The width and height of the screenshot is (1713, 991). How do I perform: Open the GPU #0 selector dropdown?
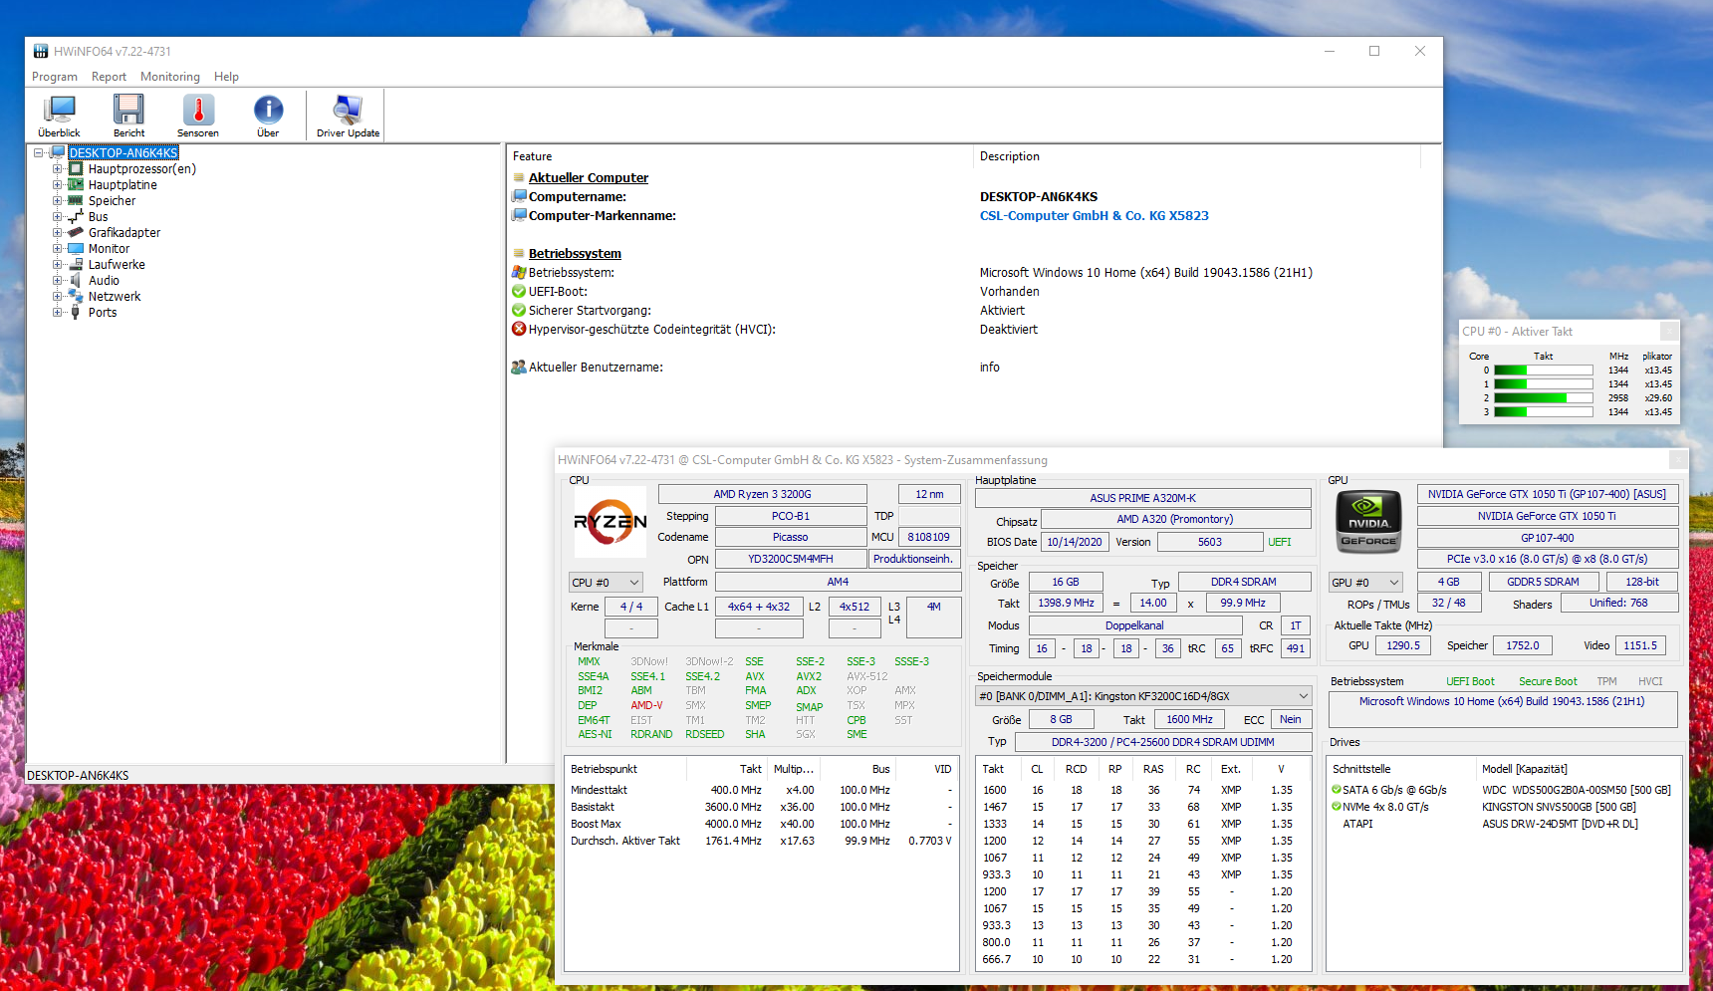(x=1365, y=583)
